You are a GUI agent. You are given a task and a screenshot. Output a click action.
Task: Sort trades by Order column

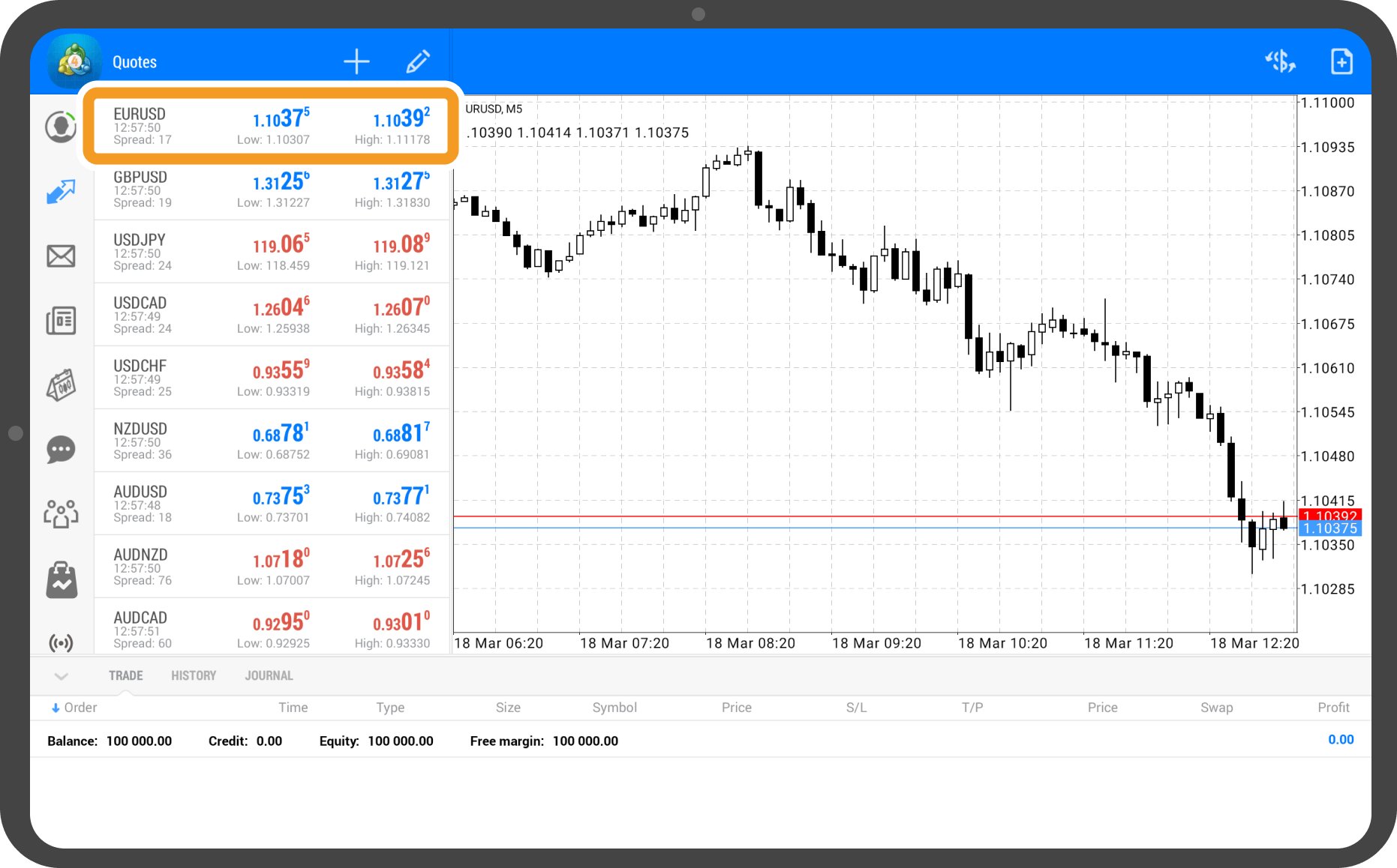coord(74,708)
